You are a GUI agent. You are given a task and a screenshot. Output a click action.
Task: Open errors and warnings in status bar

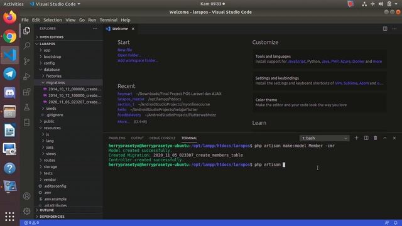pyautogui.click(x=31, y=223)
